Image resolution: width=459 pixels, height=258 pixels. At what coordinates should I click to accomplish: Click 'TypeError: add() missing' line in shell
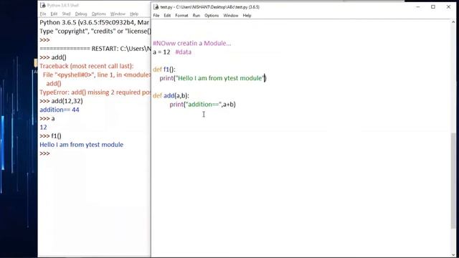95,92
